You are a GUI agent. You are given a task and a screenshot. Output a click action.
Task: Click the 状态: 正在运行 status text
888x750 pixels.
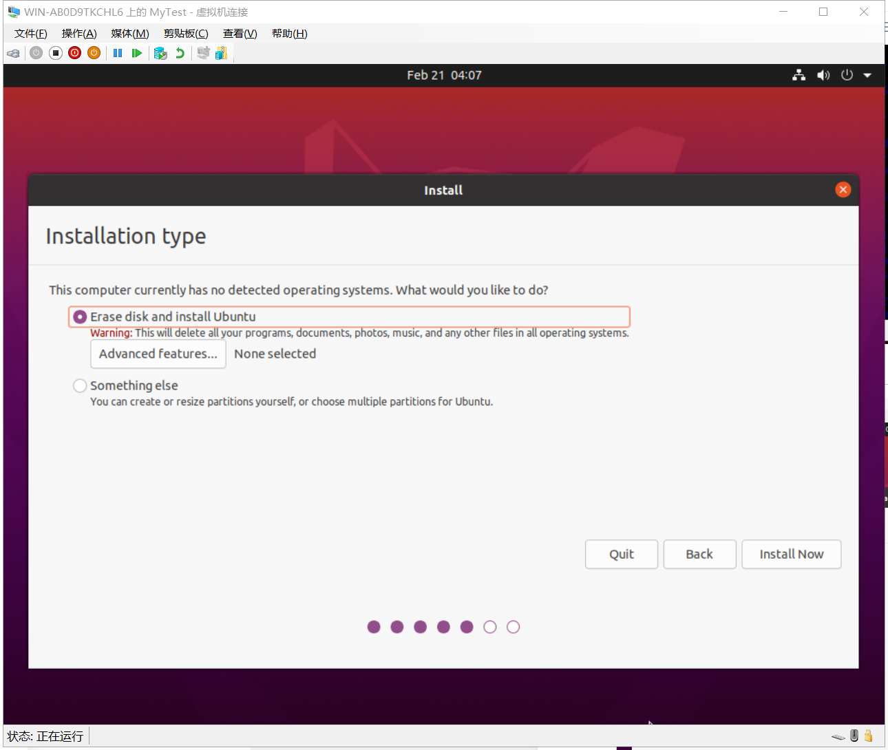(45, 736)
